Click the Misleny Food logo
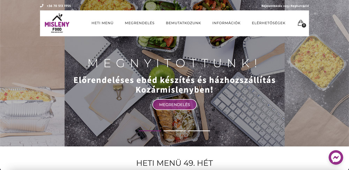Screen dimensions: 349x170 point(57,23)
